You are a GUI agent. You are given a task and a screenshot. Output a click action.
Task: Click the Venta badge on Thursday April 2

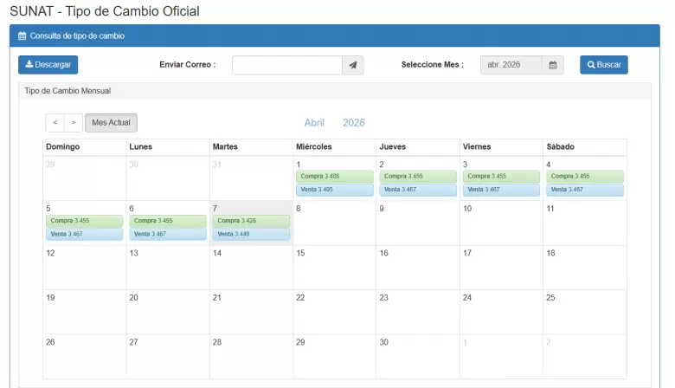[417, 189]
